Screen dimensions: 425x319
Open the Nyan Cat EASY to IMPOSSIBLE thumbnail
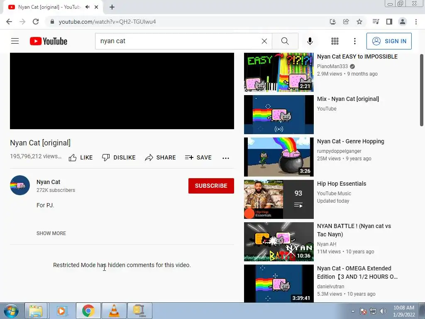click(278, 72)
